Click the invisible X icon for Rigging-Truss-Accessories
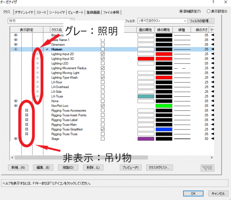 27,110
